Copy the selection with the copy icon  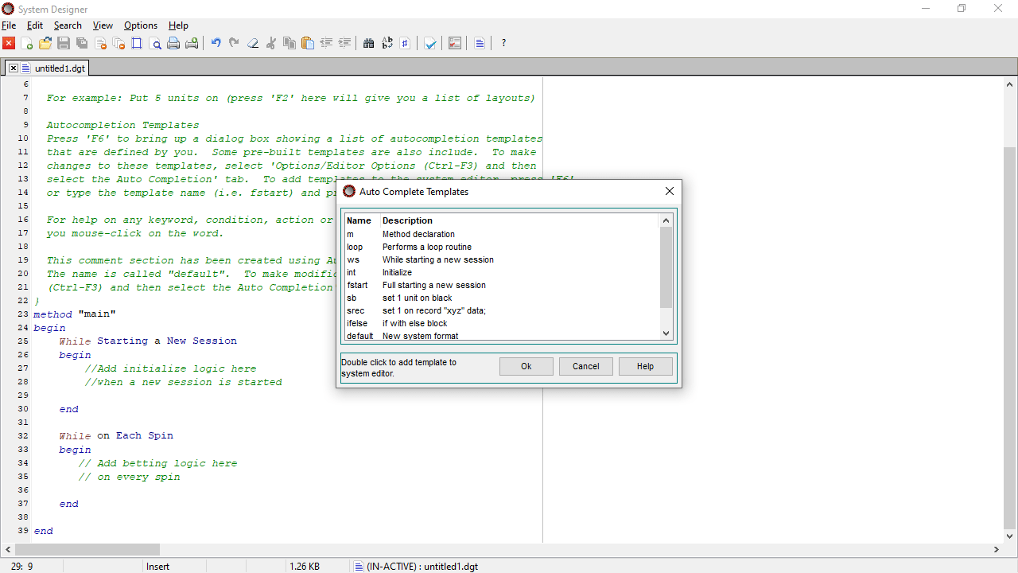tap(289, 43)
